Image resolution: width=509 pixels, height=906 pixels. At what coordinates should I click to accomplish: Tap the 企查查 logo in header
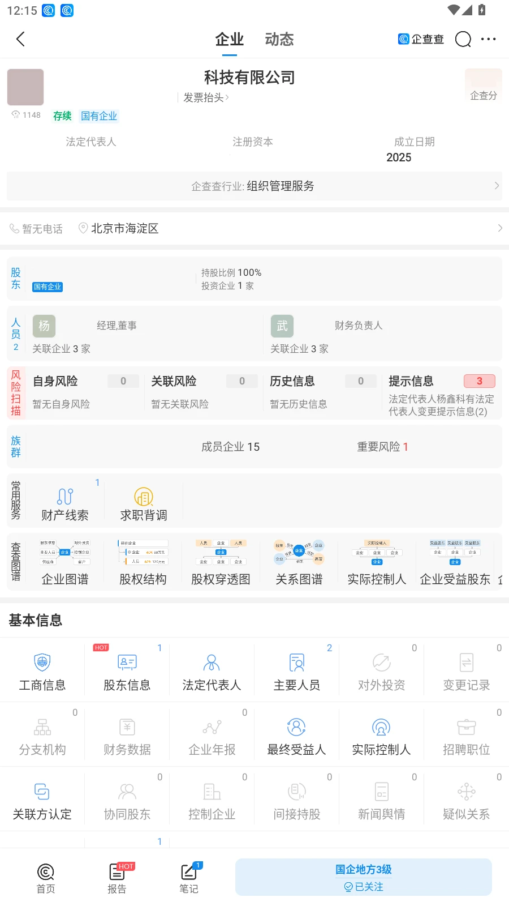click(421, 39)
